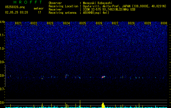Image resolution: width=171 pixels, height=108 pixels.
Task: Click the 'meteor' count label
Action: click(x=39, y=8)
